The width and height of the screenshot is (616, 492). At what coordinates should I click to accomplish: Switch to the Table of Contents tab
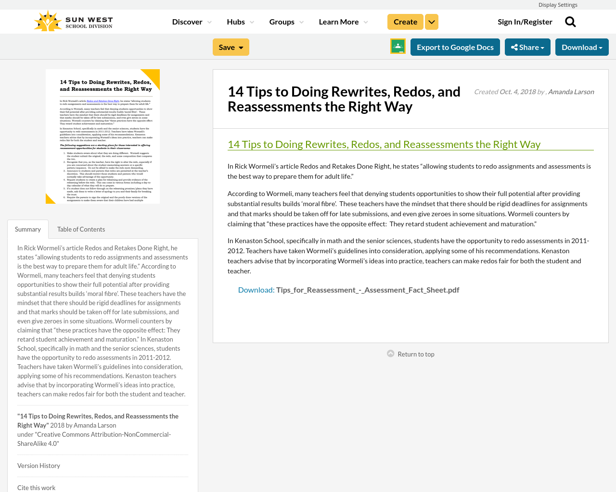tap(81, 228)
